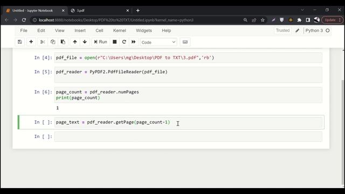Click the Trusted notebook indicator
Screen dimensions: 345x194
click(282, 30)
